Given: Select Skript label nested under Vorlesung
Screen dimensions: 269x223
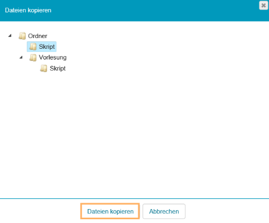Looking at the screenshot, I should 58,68.
